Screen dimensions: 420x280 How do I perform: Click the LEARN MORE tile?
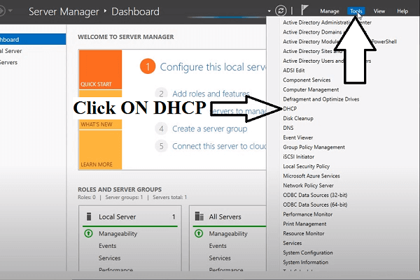(100, 149)
